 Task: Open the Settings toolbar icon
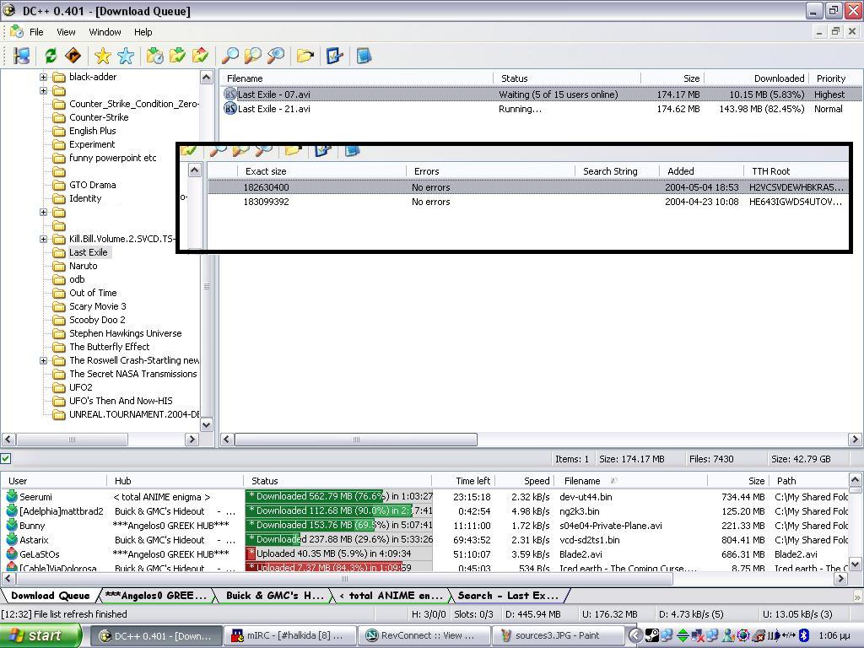click(334, 56)
